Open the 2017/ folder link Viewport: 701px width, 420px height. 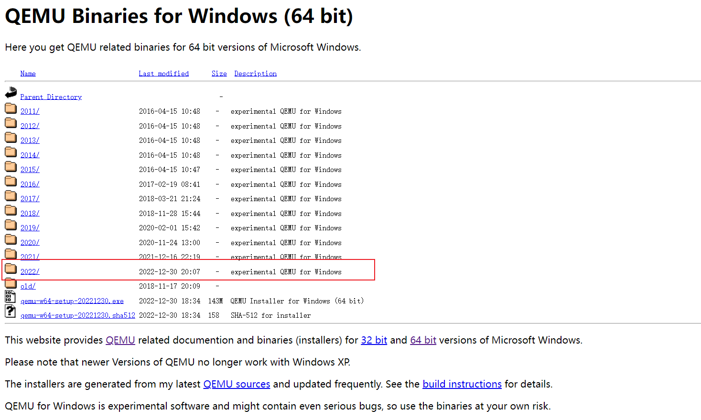[x=30, y=199]
